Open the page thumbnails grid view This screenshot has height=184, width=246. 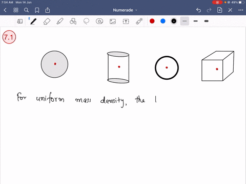pos(16,10)
